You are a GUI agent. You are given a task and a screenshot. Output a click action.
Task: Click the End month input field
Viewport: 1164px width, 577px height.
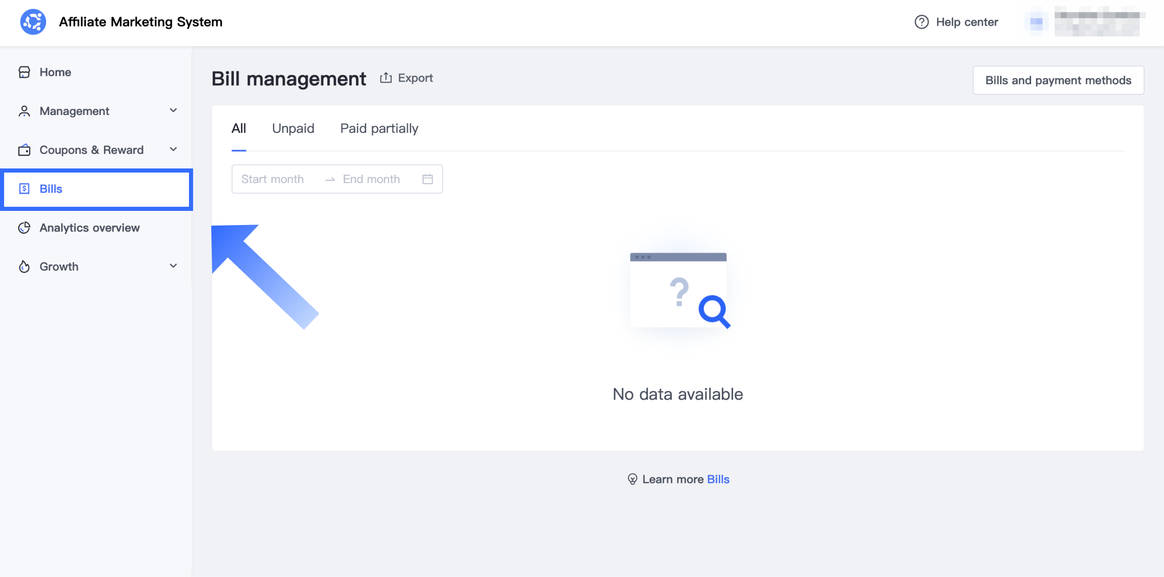(371, 179)
